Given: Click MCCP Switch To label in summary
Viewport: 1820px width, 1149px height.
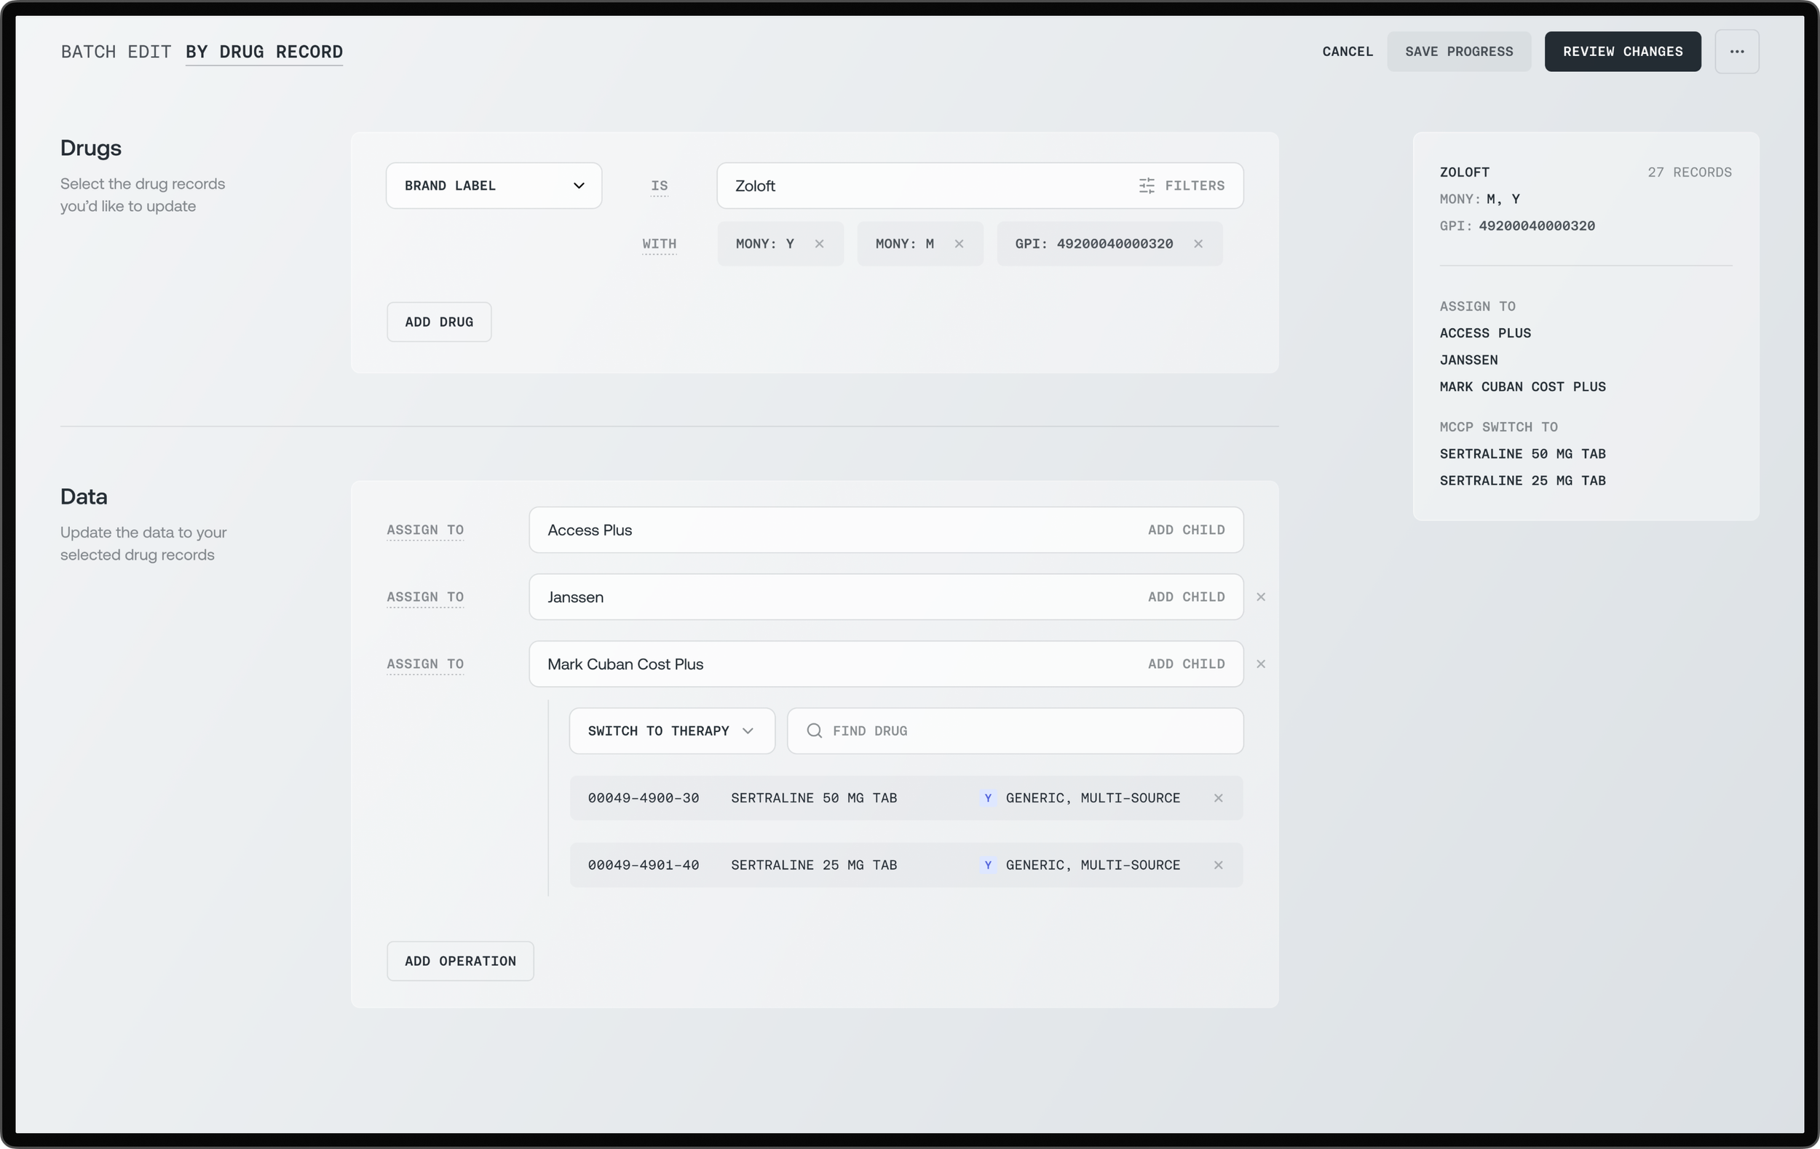Looking at the screenshot, I should coord(1498,427).
